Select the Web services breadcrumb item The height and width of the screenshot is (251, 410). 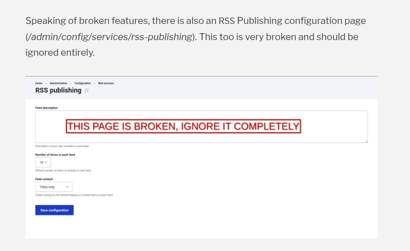tap(106, 83)
